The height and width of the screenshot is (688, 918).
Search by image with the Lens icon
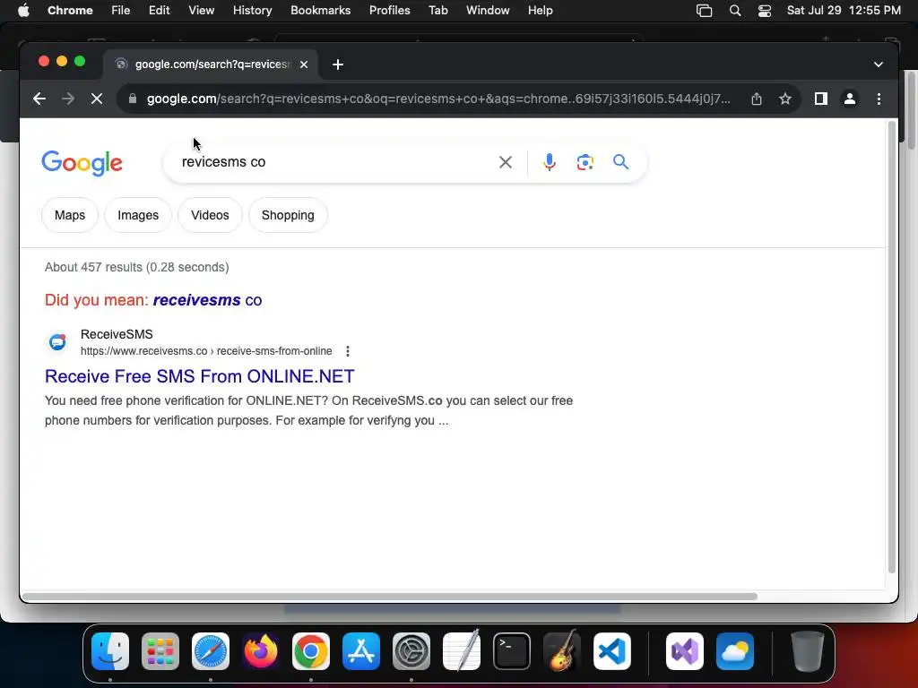pos(585,162)
